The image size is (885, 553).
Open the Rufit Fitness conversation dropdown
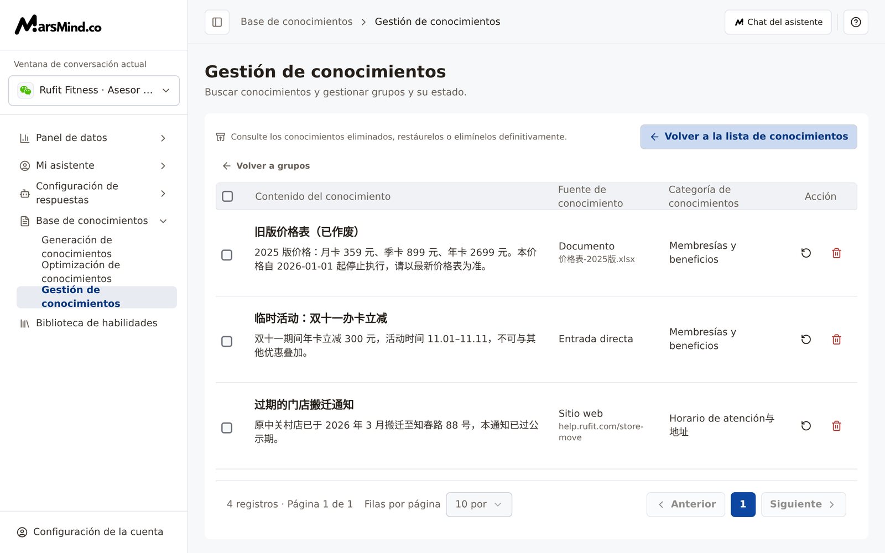[x=94, y=90]
